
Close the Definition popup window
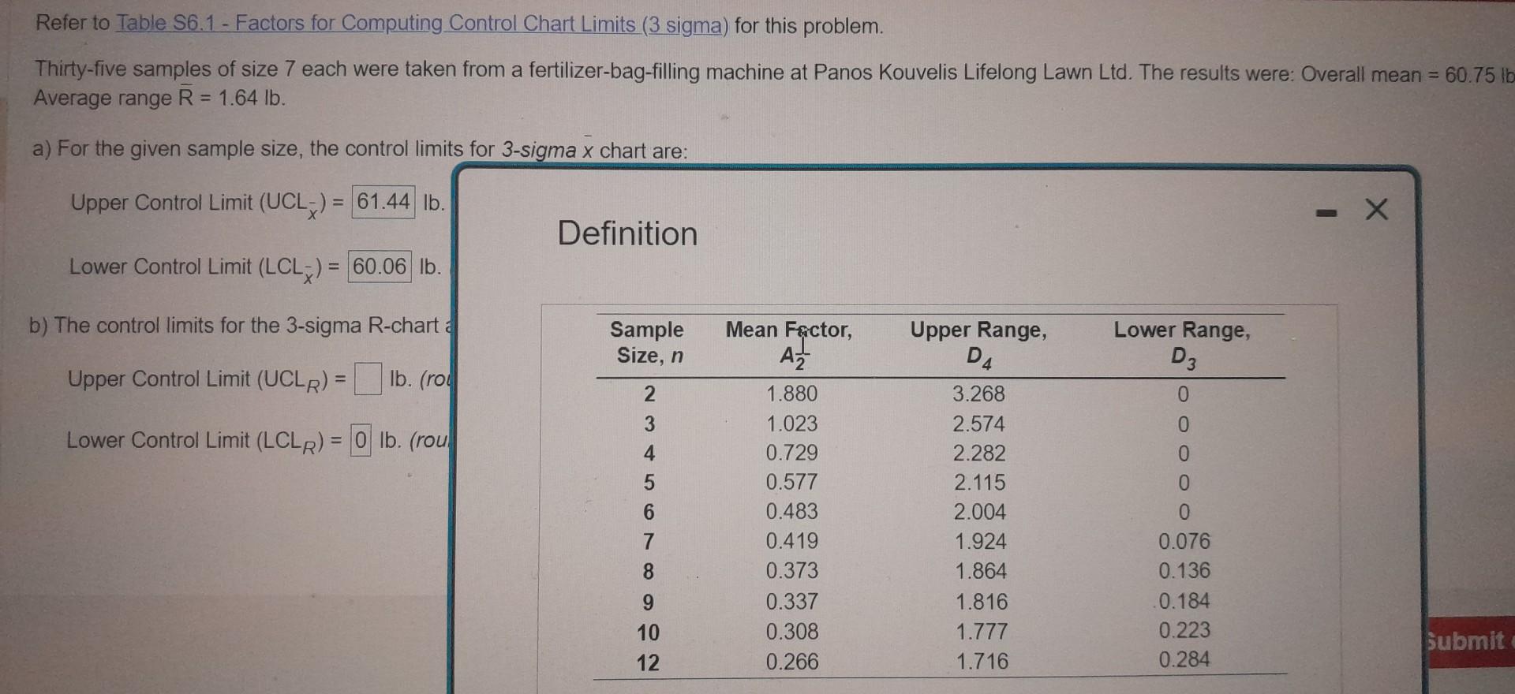click(x=1376, y=209)
